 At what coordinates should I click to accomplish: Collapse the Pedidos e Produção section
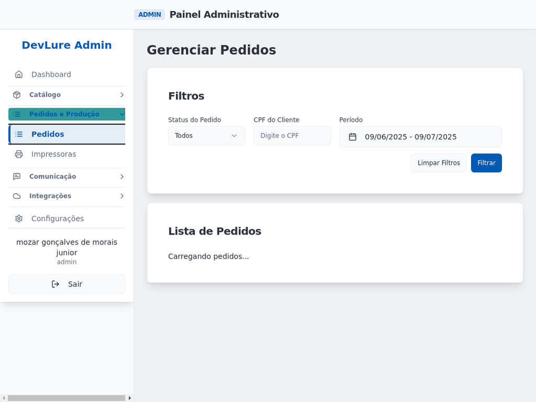121,114
